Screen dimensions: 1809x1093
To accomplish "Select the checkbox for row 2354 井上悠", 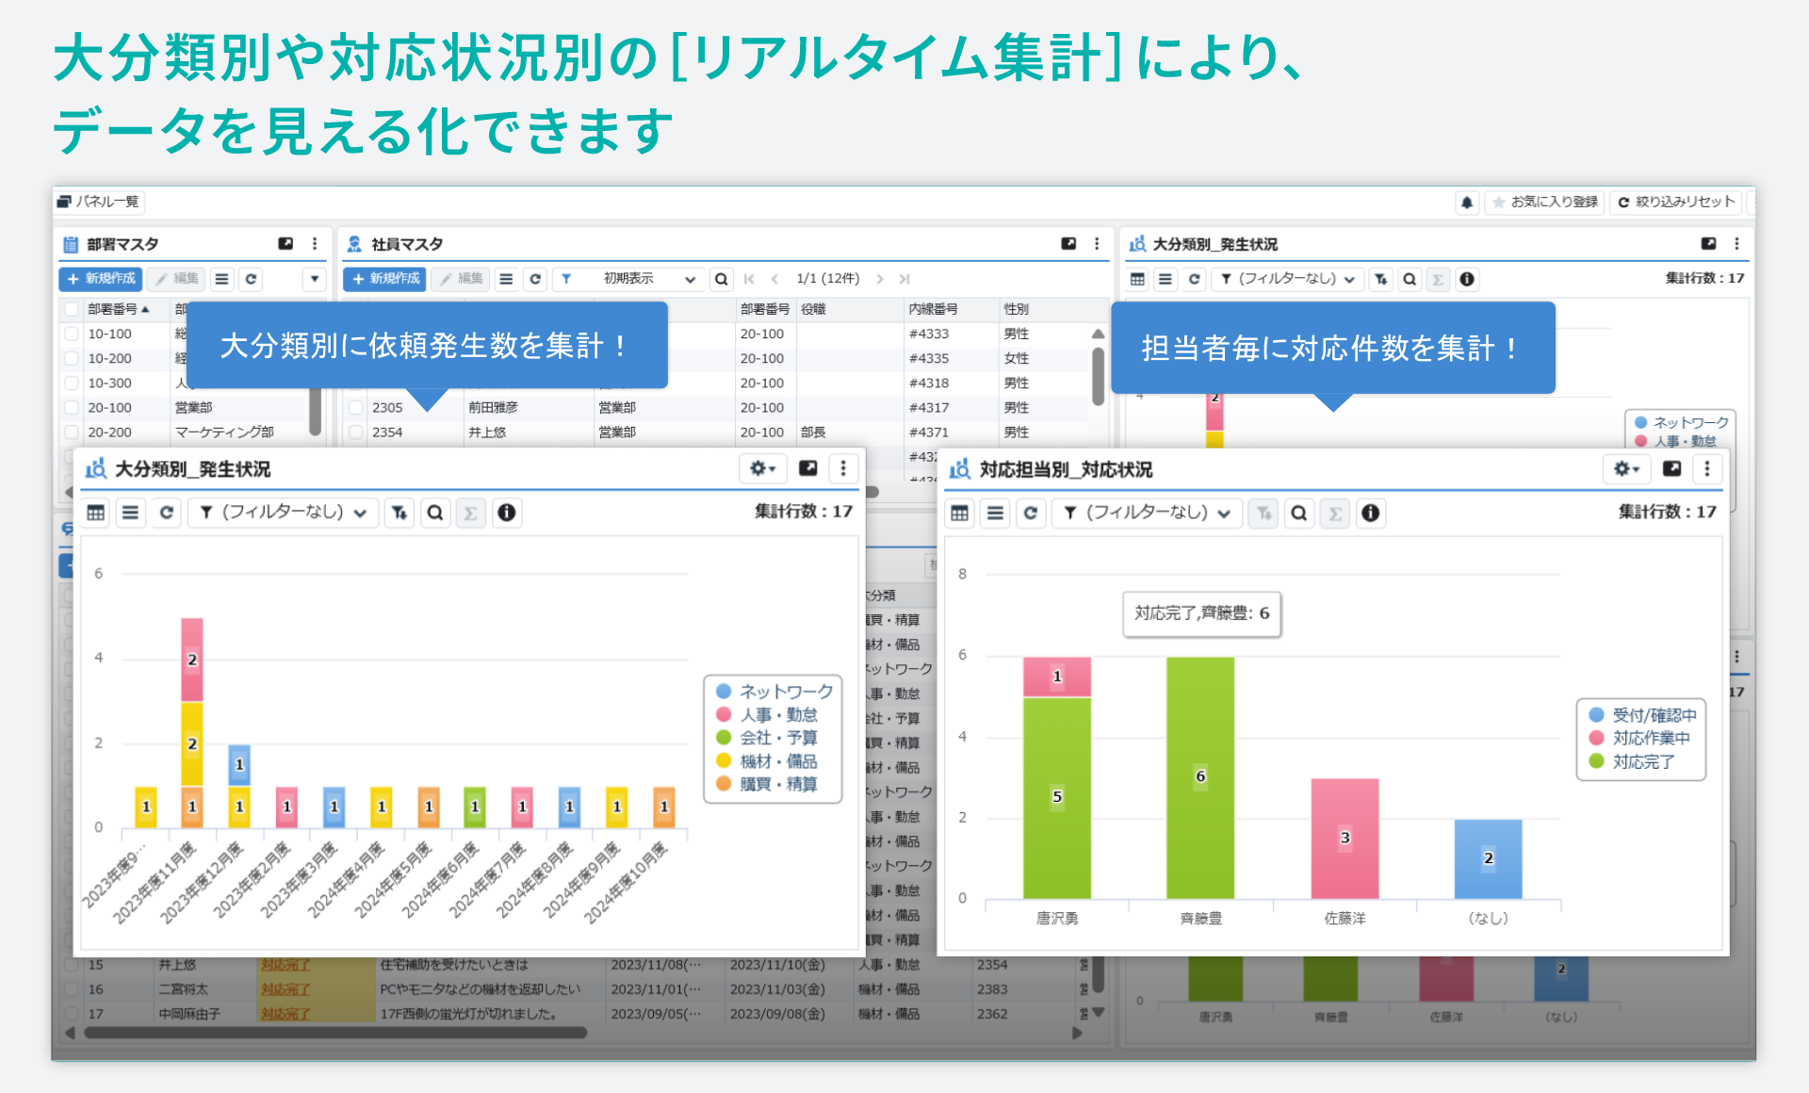I will (x=355, y=432).
